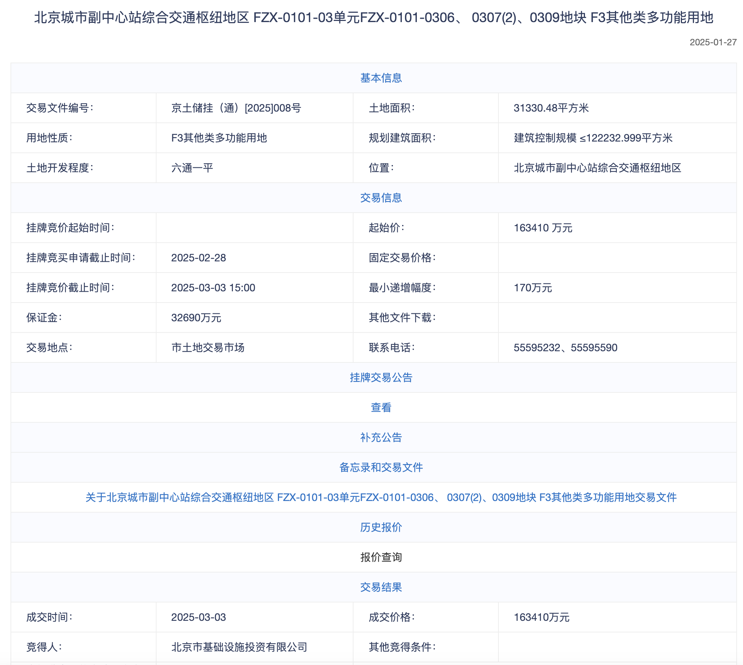743x665 pixels.
Task: Click the 交易结果 section header
Action: click(x=381, y=587)
